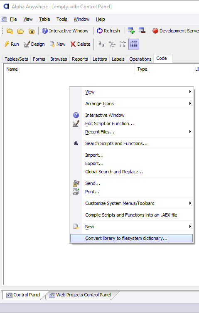Viewport: 199px width, 313px height.
Task: Choose Interactive Window in context menu
Action: (132, 115)
